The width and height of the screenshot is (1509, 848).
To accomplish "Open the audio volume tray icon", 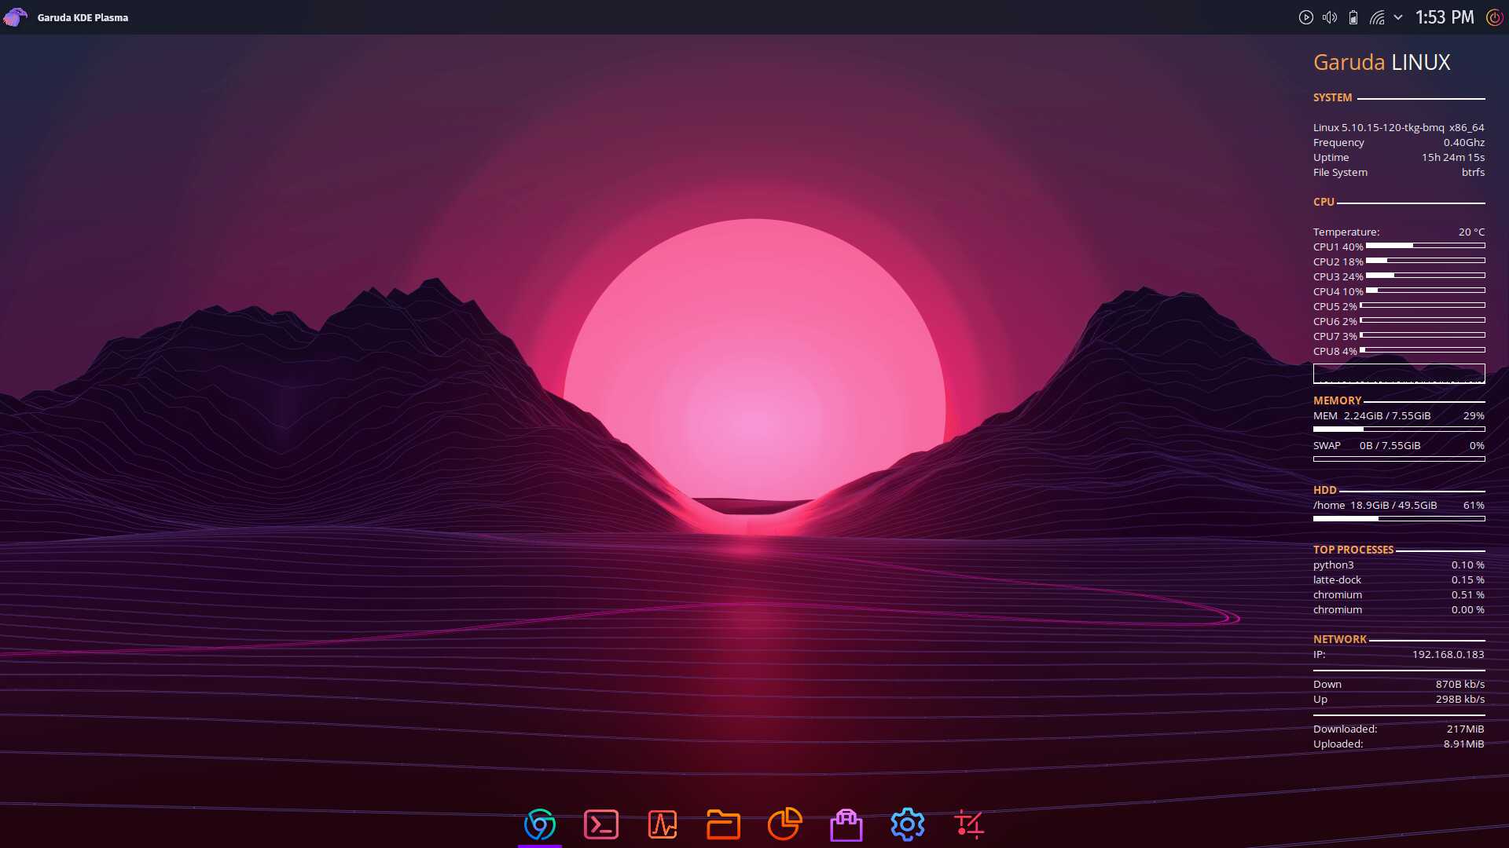I will pyautogui.click(x=1329, y=17).
